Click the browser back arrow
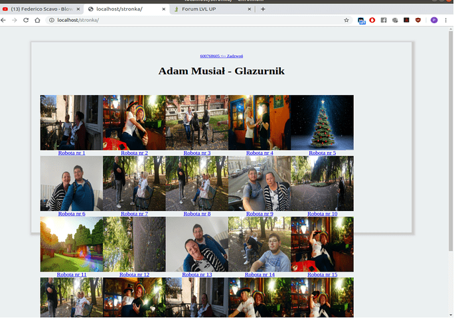The height and width of the screenshot is (322, 458). click(4, 21)
